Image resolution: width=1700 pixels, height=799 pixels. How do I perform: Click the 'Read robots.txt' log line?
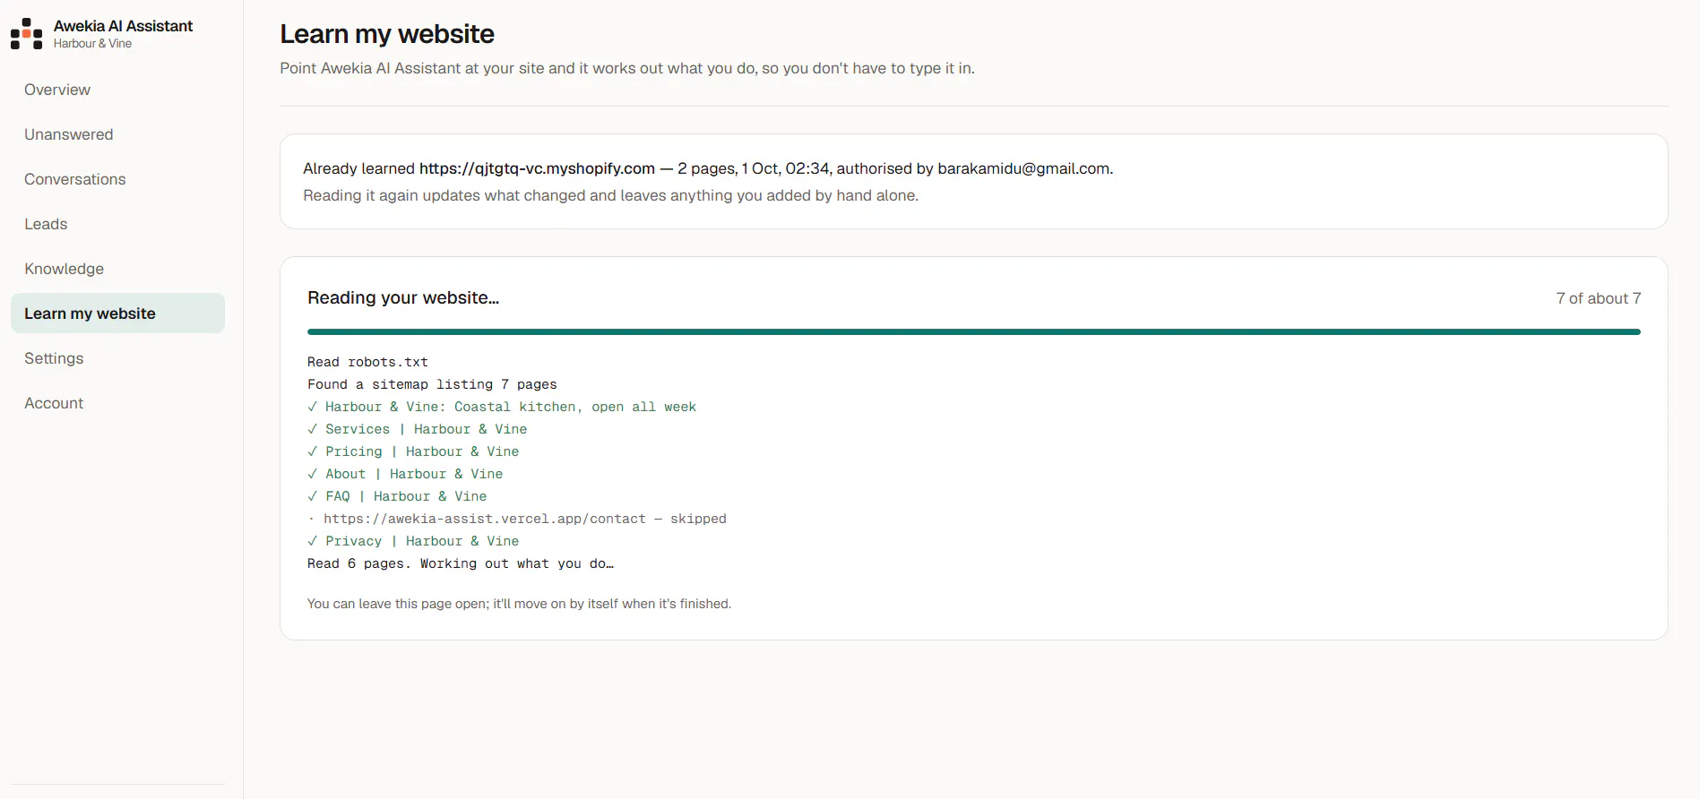[x=367, y=362]
